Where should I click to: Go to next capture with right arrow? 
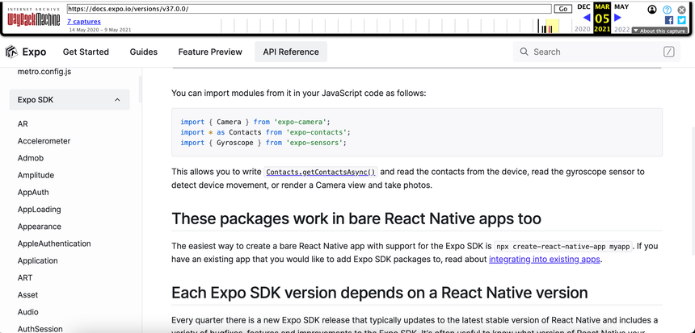[618, 17]
